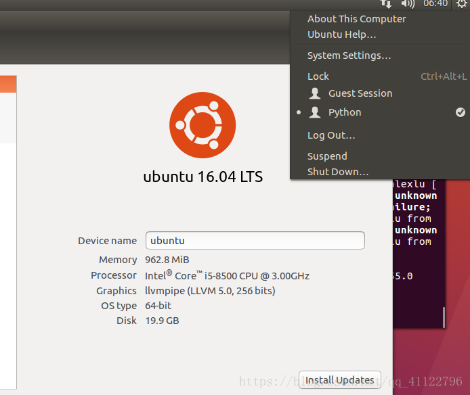
Task: Click the 06:40 clock in the panel
Action: pyautogui.click(x=435, y=3)
